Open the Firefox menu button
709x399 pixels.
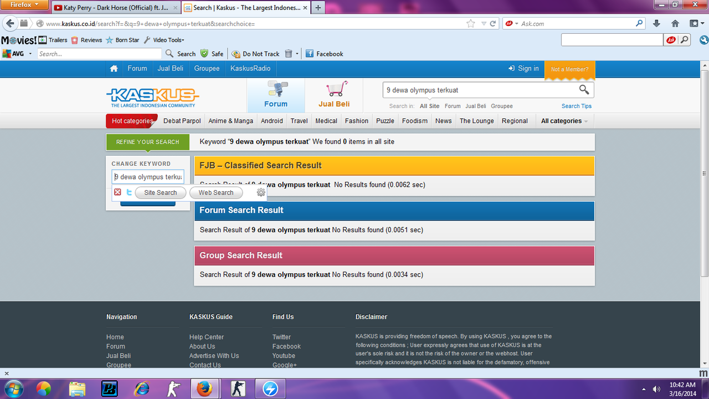[x=25, y=4]
